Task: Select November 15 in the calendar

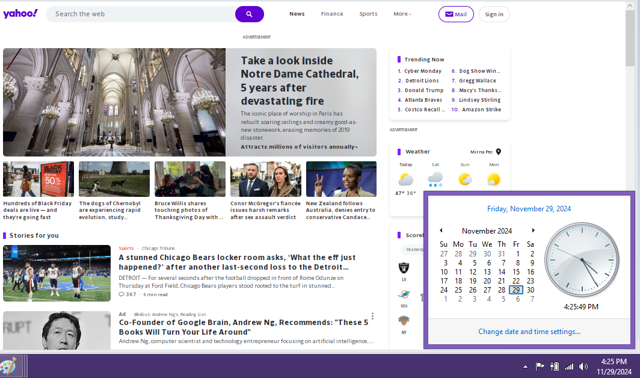Action: tap(516, 271)
